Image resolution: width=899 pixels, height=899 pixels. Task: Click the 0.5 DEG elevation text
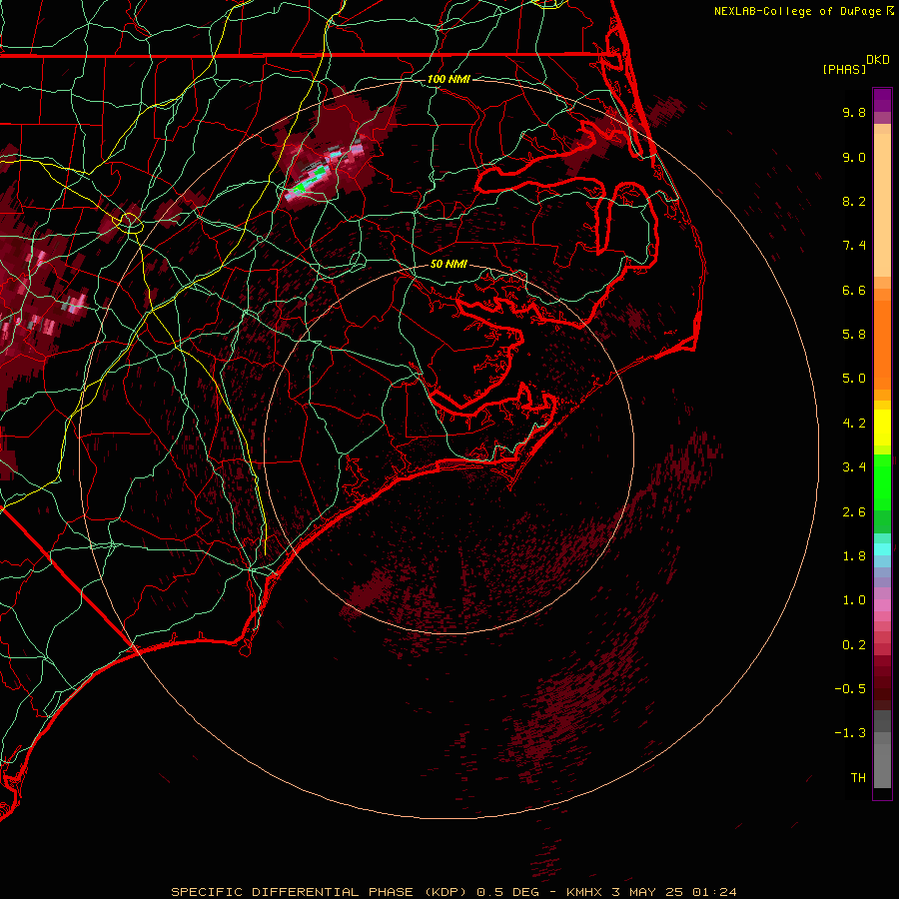pyautogui.click(x=508, y=892)
